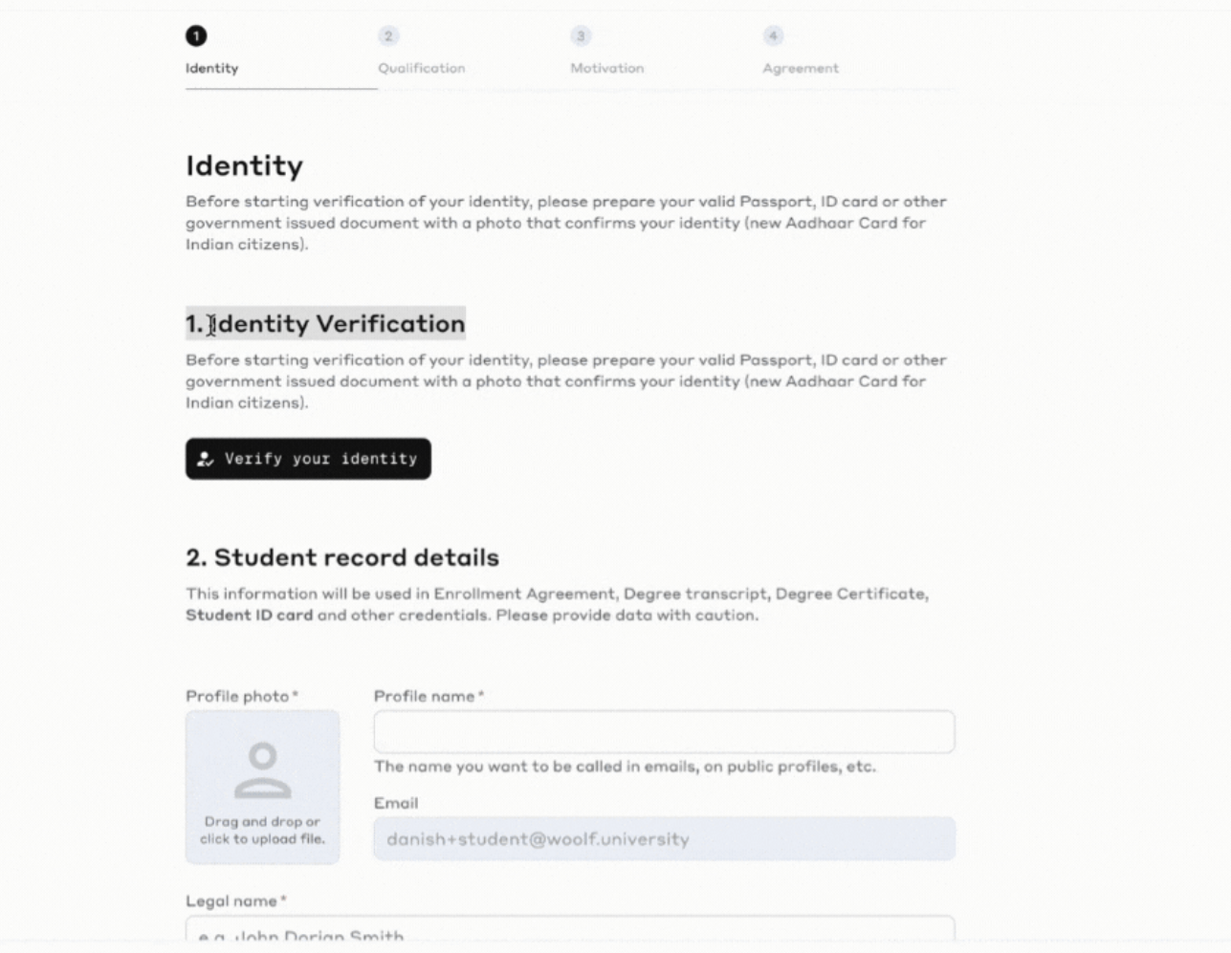Click step 2 Qualification circle indicator
This screenshot has width=1231, height=953.
pyautogui.click(x=388, y=37)
